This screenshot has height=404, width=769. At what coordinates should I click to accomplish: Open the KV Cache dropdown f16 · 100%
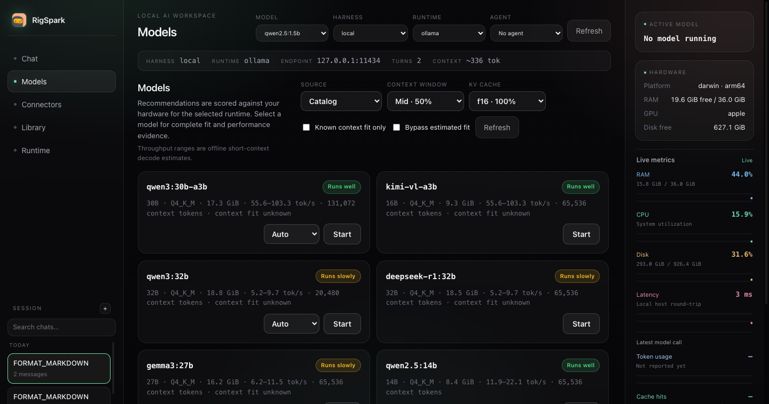pyautogui.click(x=507, y=101)
